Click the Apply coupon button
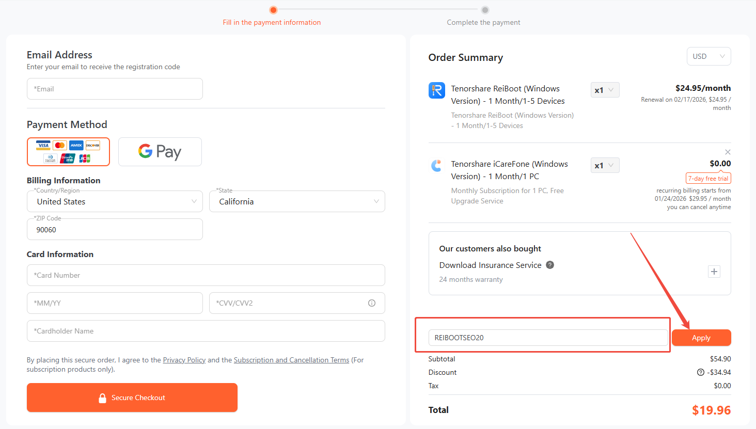The width and height of the screenshot is (756, 429). tap(701, 338)
